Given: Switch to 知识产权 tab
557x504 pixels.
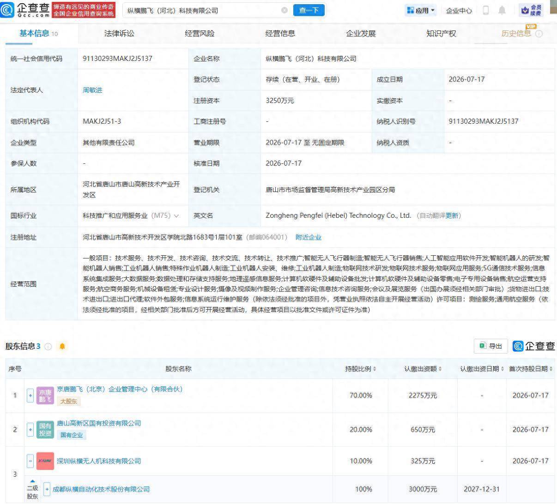Looking at the screenshot, I should pos(441,33).
